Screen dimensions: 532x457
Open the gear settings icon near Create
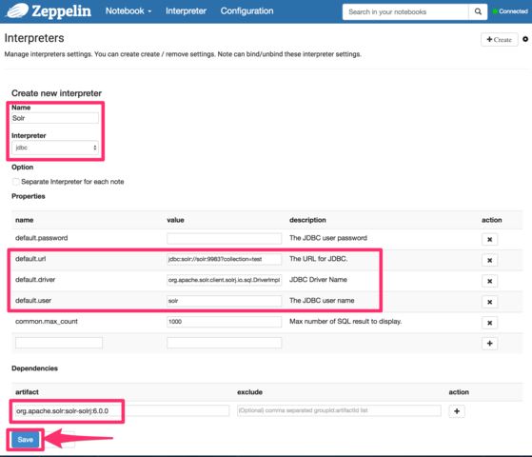coord(525,39)
